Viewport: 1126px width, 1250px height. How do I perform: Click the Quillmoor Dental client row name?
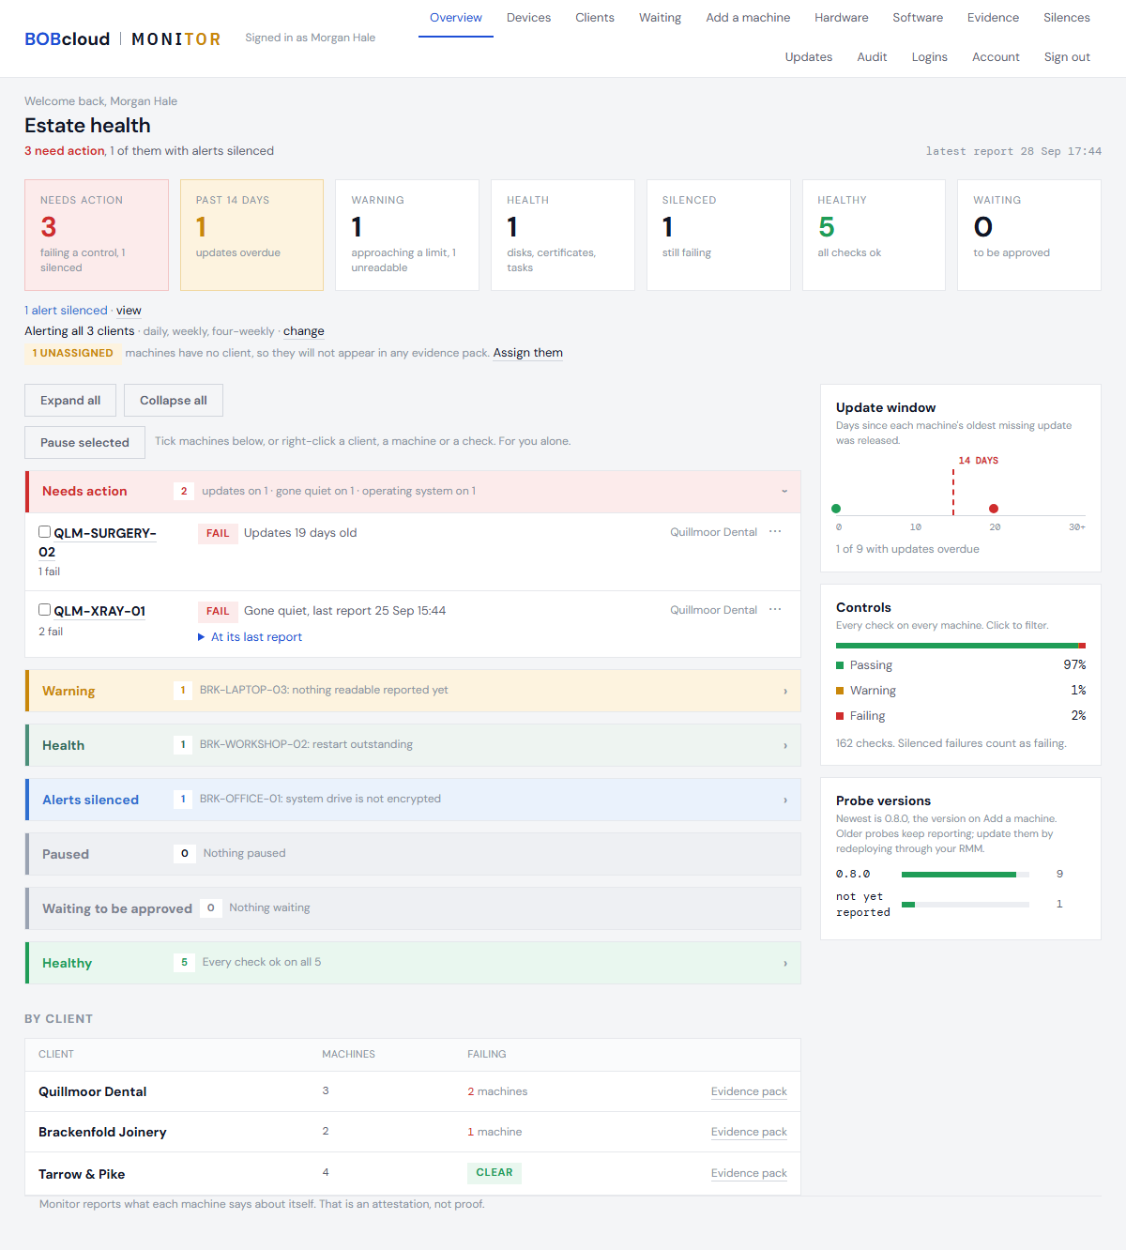[x=93, y=1091]
